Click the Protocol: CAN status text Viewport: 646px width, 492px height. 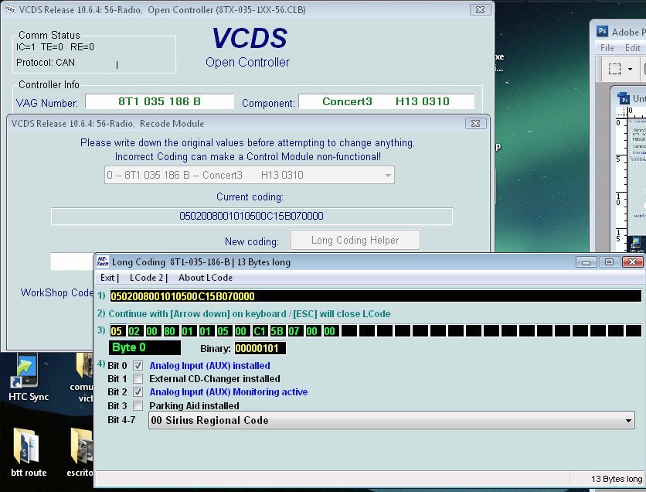coord(46,62)
